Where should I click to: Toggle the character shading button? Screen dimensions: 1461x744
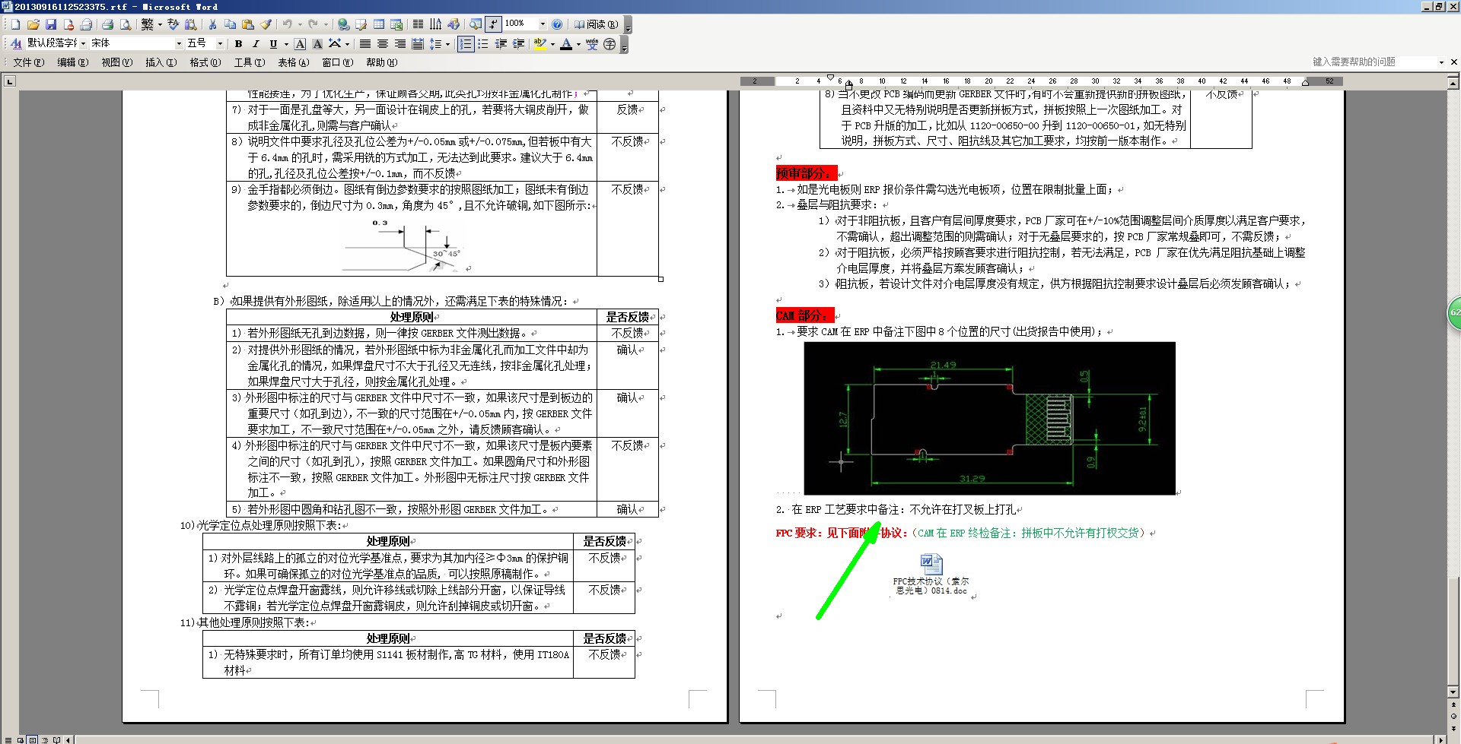point(317,44)
